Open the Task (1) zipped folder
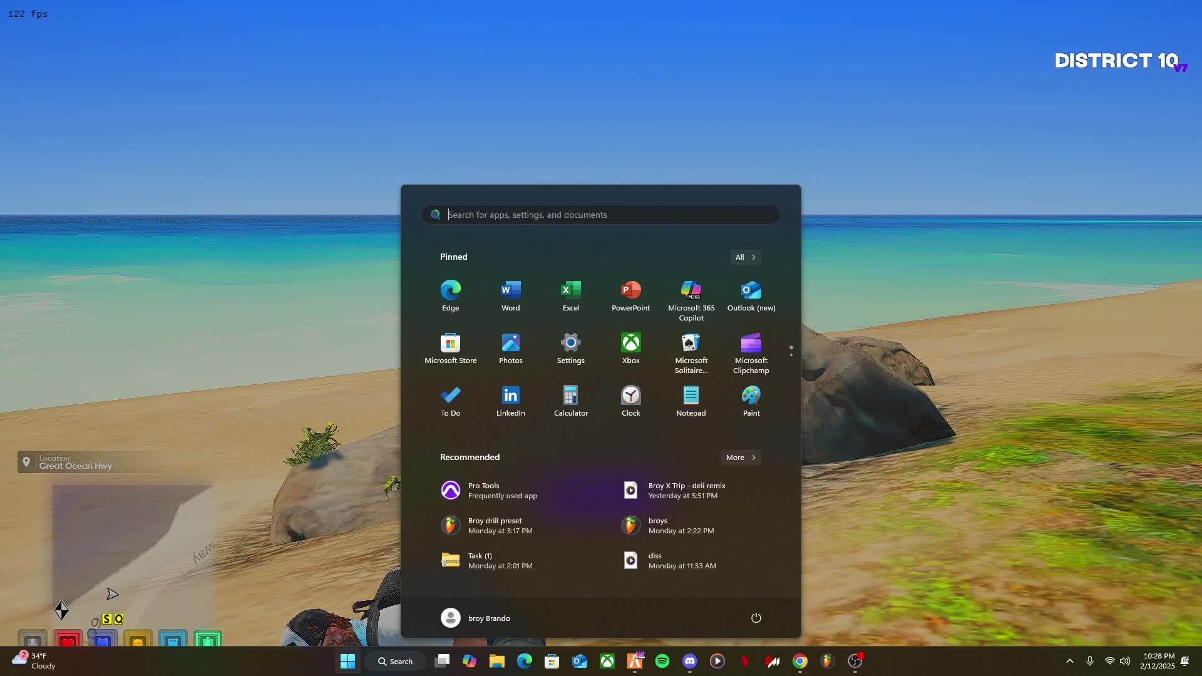This screenshot has width=1202, height=676. [510, 561]
